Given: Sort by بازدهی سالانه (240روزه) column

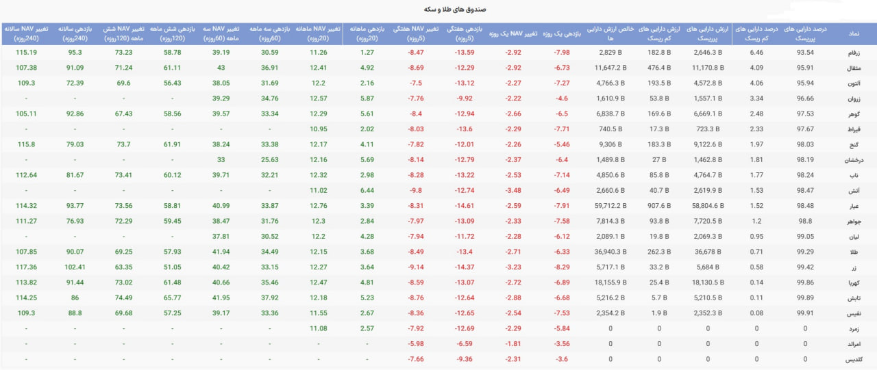Looking at the screenshot, I should (x=75, y=33).
